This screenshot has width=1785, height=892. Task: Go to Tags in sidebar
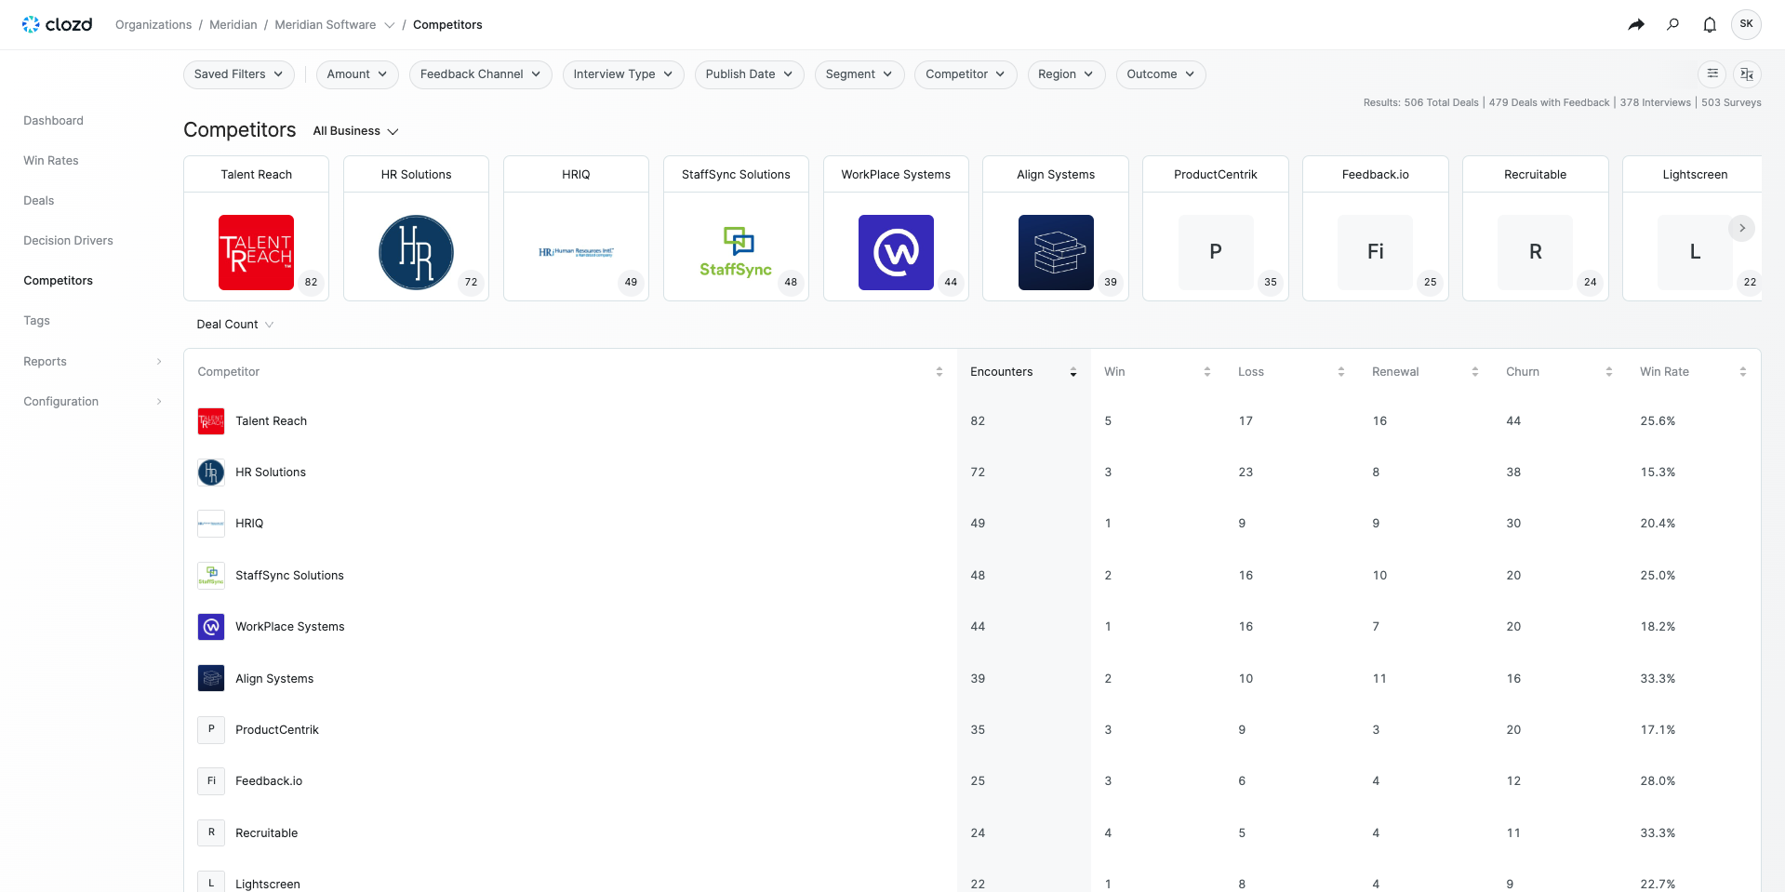click(37, 321)
